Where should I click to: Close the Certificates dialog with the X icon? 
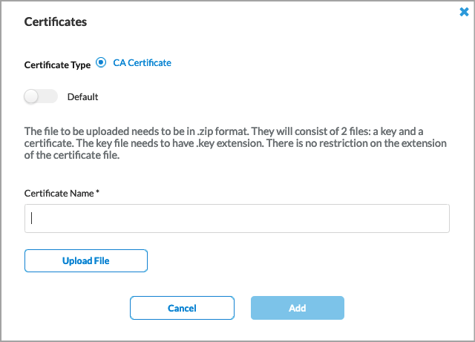pyautogui.click(x=464, y=12)
